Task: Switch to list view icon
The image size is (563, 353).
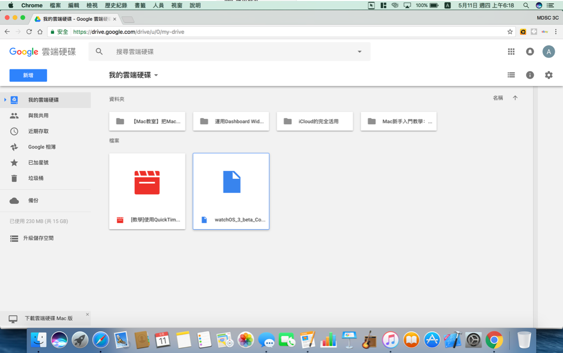Action: click(511, 75)
